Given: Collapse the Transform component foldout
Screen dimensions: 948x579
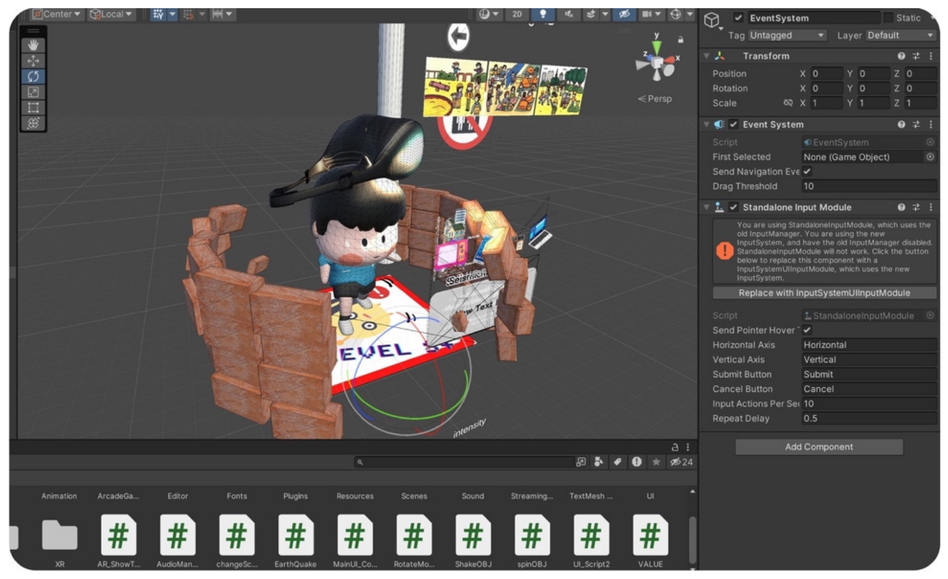Looking at the screenshot, I should [706, 56].
